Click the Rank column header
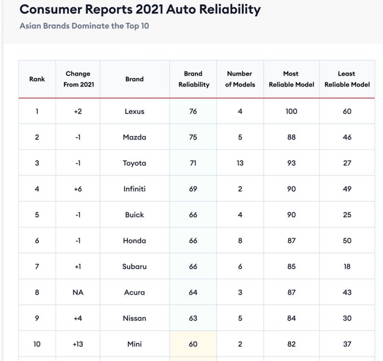Viewport: 383px width, 361px height. pos(37,79)
